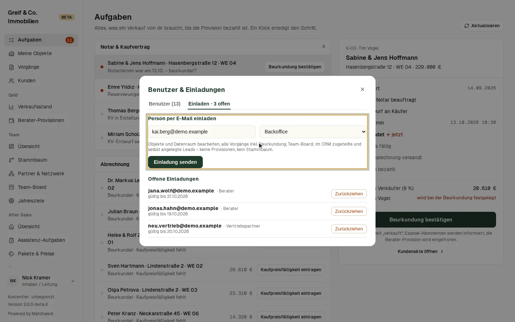Withdraw the jonas.hahn@demo.example invitation
The height and width of the screenshot is (322, 515).
(x=349, y=211)
